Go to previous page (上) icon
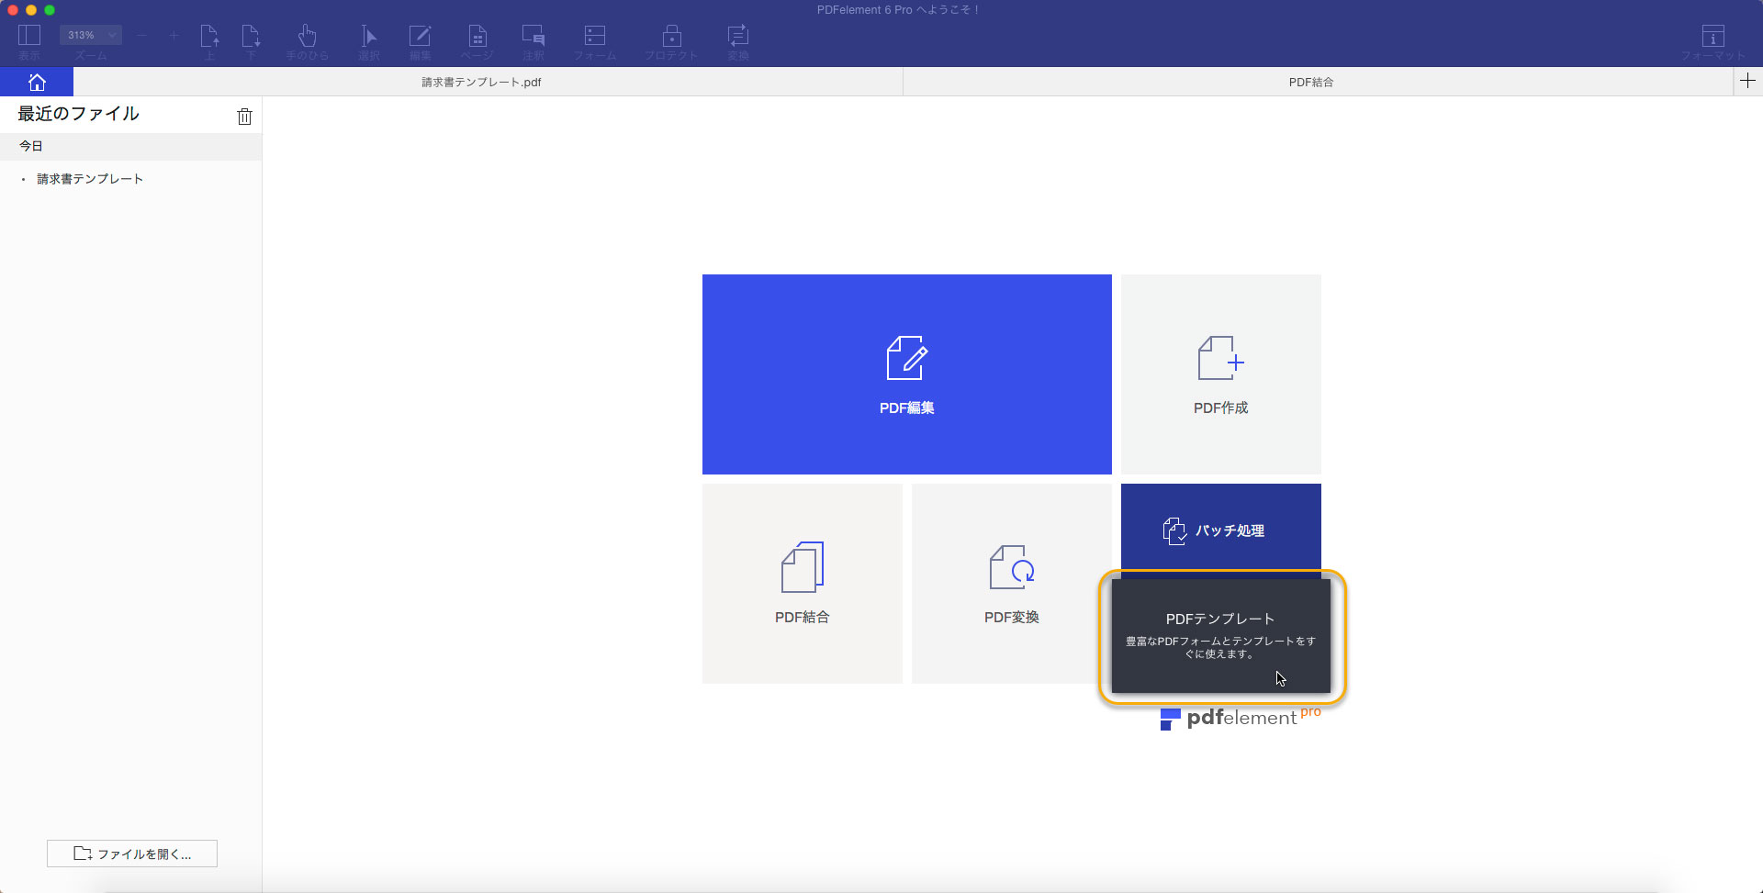Image resolution: width=1763 pixels, height=893 pixels. (x=209, y=36)
